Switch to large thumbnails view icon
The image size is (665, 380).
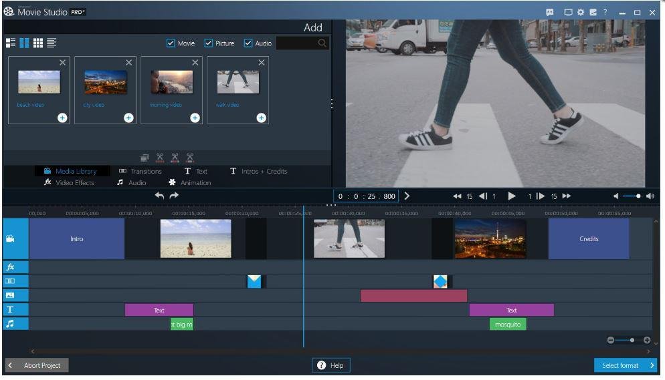pyautogui.click(x=24, y=43)
